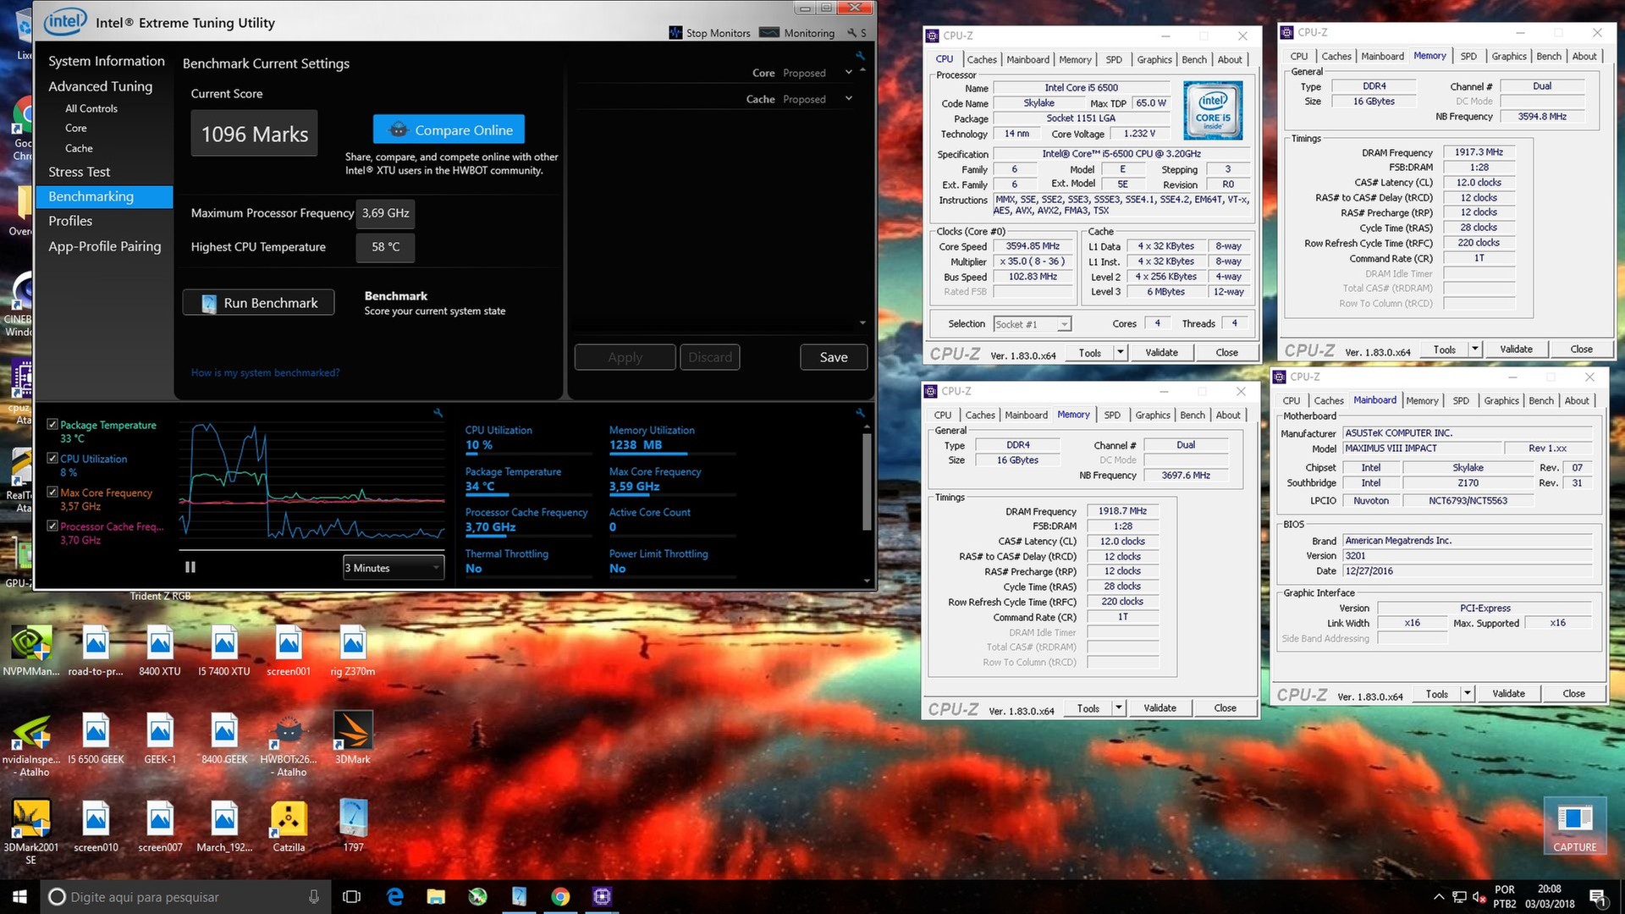The height and width of the screenshot is (914, 1625).
Task: Open Action Center notifications icon
Action: [x=1598, y=896]
